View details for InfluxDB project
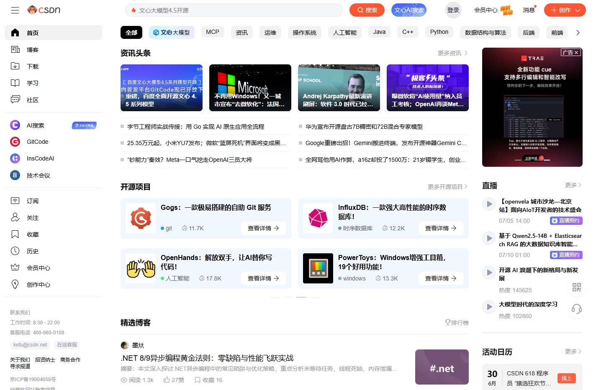596x390 pixels. 441,228
